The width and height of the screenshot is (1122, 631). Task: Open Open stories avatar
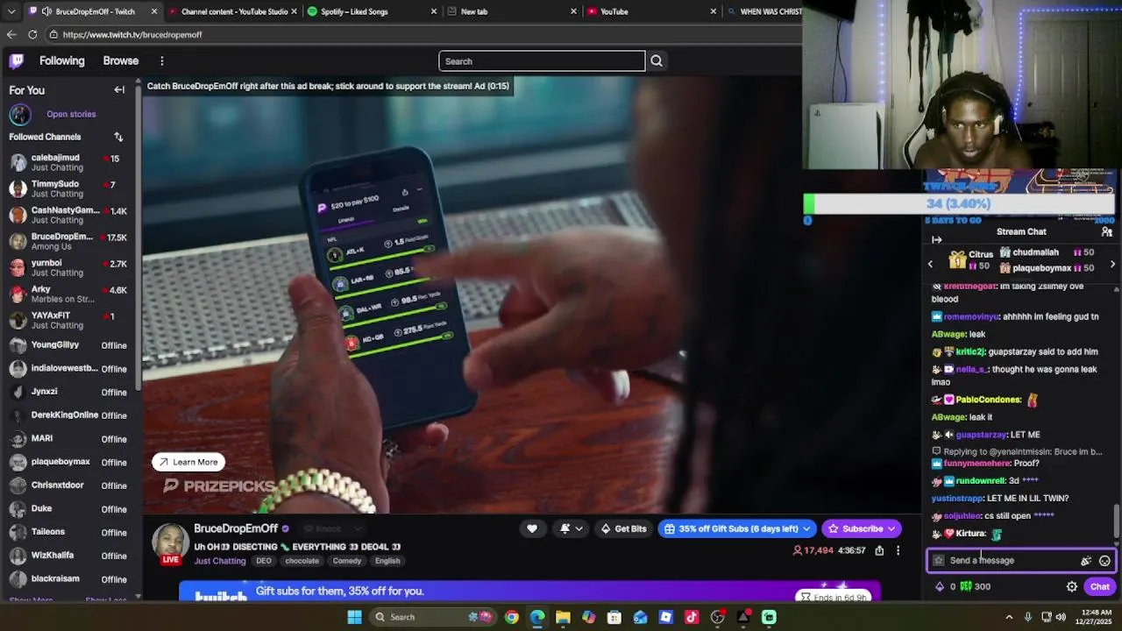click(20, 114)
